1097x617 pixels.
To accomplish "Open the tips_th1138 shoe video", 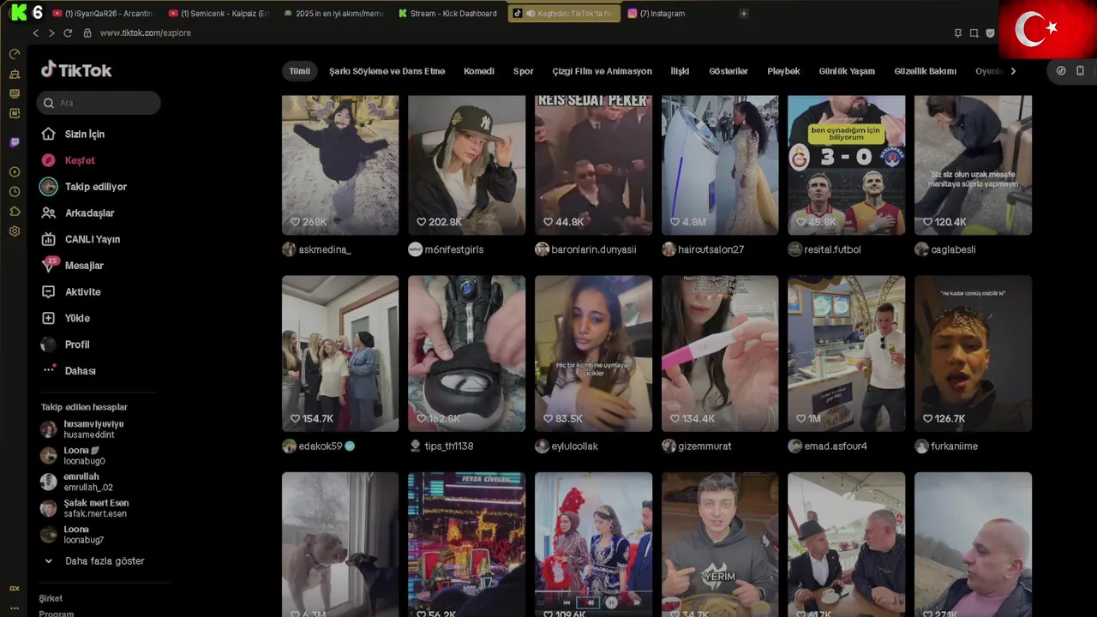I will pyautogui.click(x=466, y=353).
